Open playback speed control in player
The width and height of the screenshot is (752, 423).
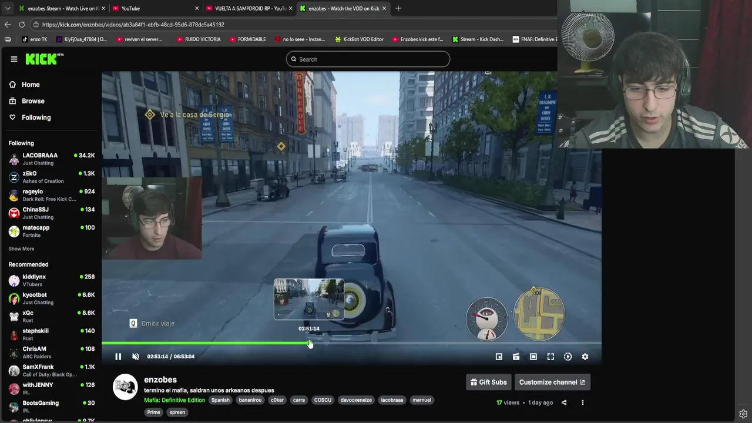568,357
